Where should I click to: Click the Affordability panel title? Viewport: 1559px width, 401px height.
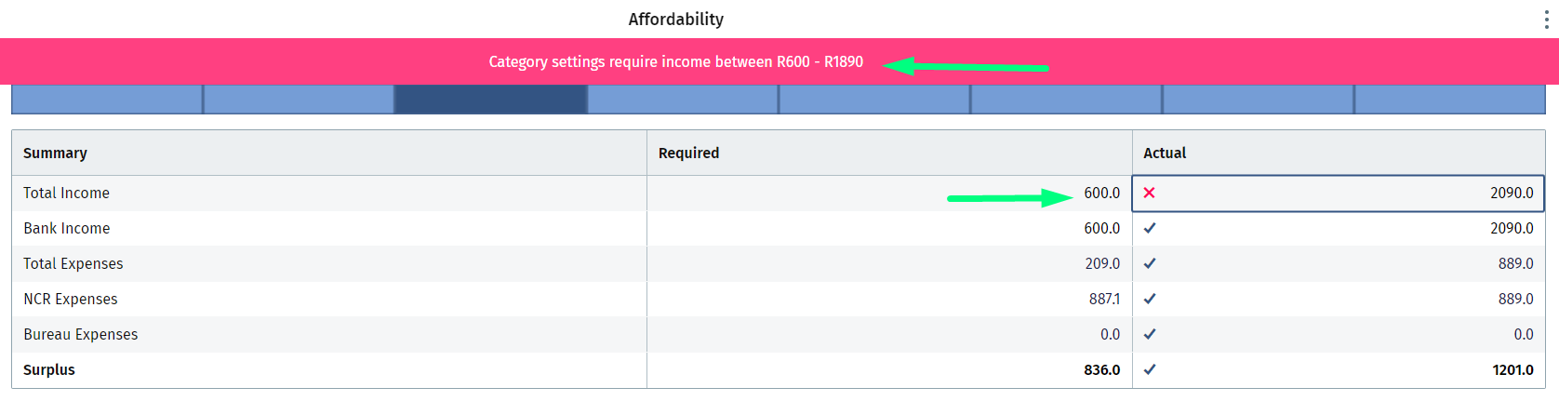[x=676, y=19]
